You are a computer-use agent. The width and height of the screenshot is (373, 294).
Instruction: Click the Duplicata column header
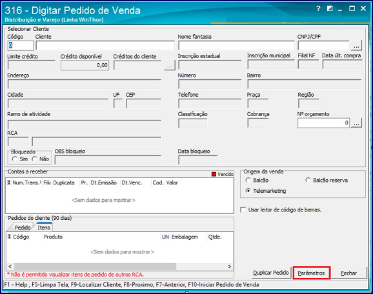point(66,182)
